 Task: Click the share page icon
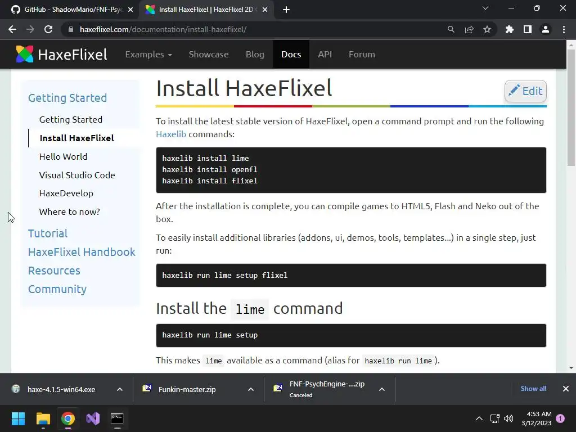point(469,29)
